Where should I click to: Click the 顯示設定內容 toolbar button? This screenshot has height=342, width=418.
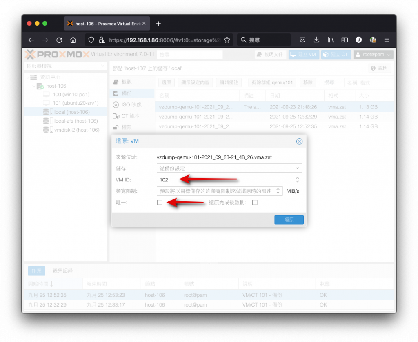click(195, 82)
